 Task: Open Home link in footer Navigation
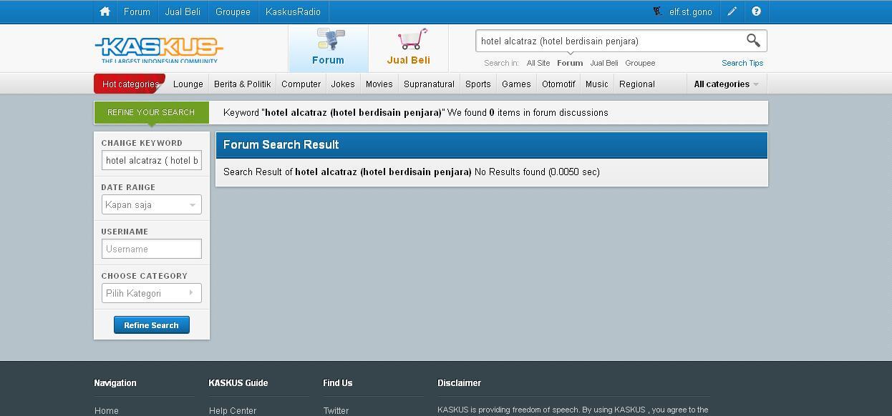click(x=107, y=410)
